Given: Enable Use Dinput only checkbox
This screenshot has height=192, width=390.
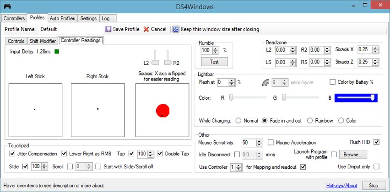Looking at the screenshot, I should click(377, 166).
